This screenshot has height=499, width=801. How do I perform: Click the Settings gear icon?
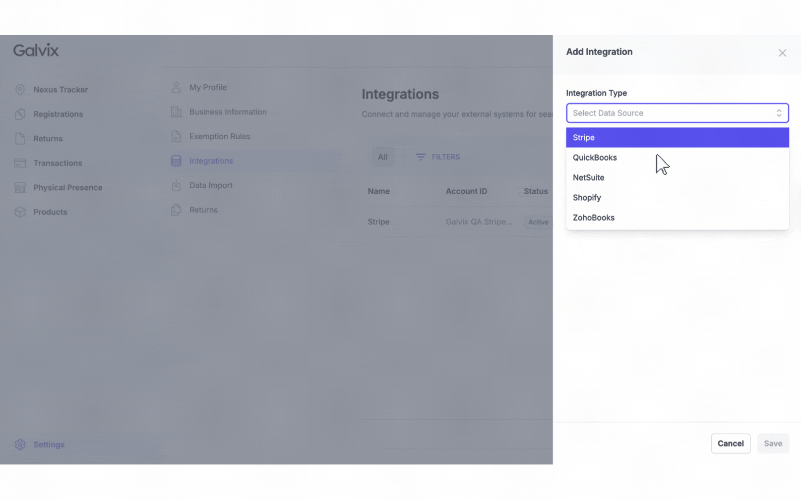click(20, 444)
